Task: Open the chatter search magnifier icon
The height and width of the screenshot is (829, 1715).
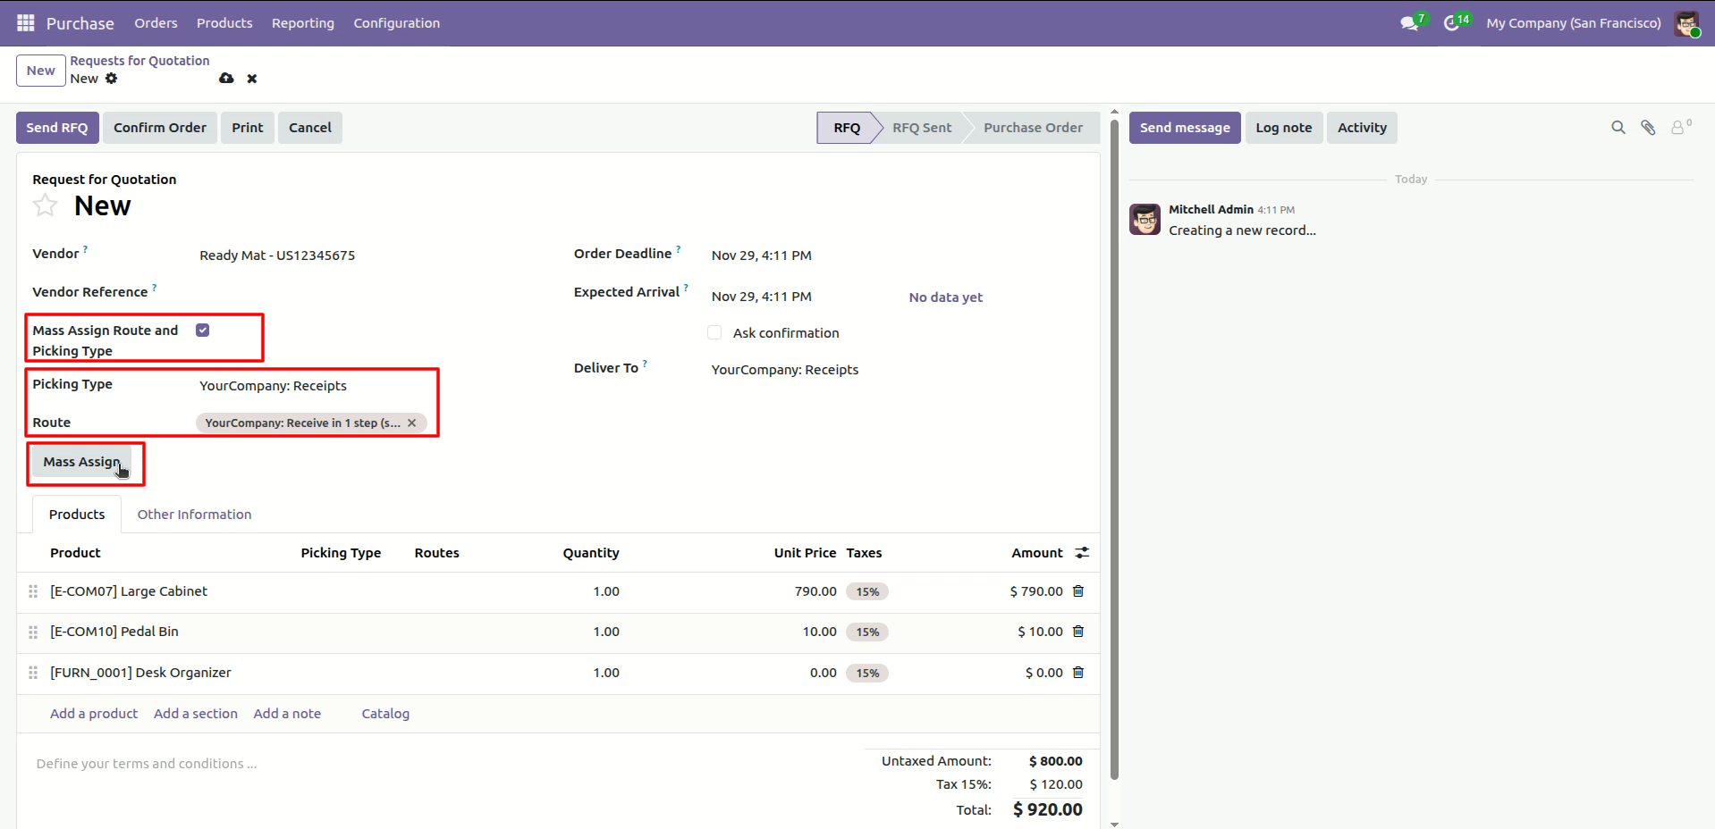Action: click(x=1618, y=128)
